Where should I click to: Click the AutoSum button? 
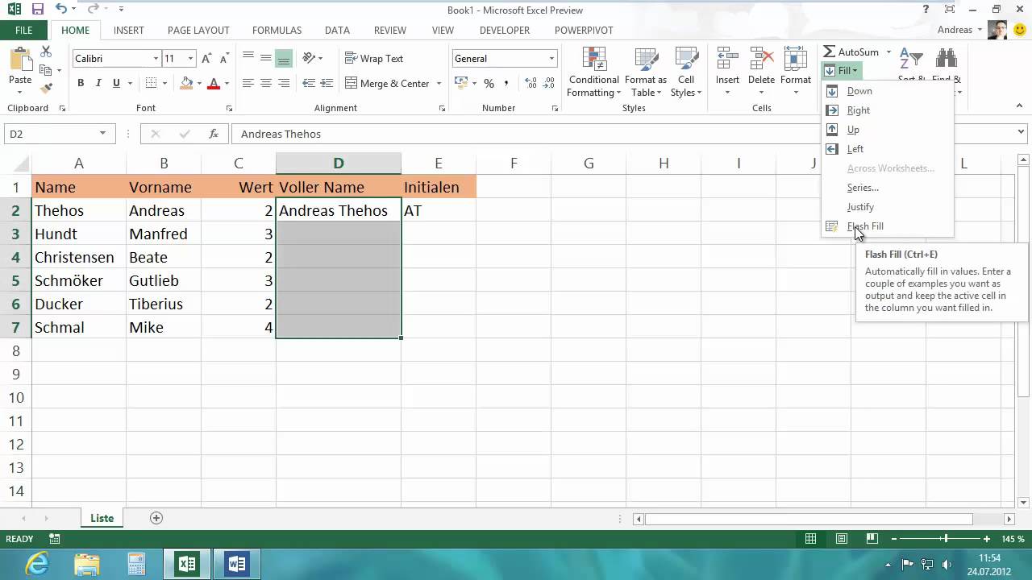click(x=851, y=52)
